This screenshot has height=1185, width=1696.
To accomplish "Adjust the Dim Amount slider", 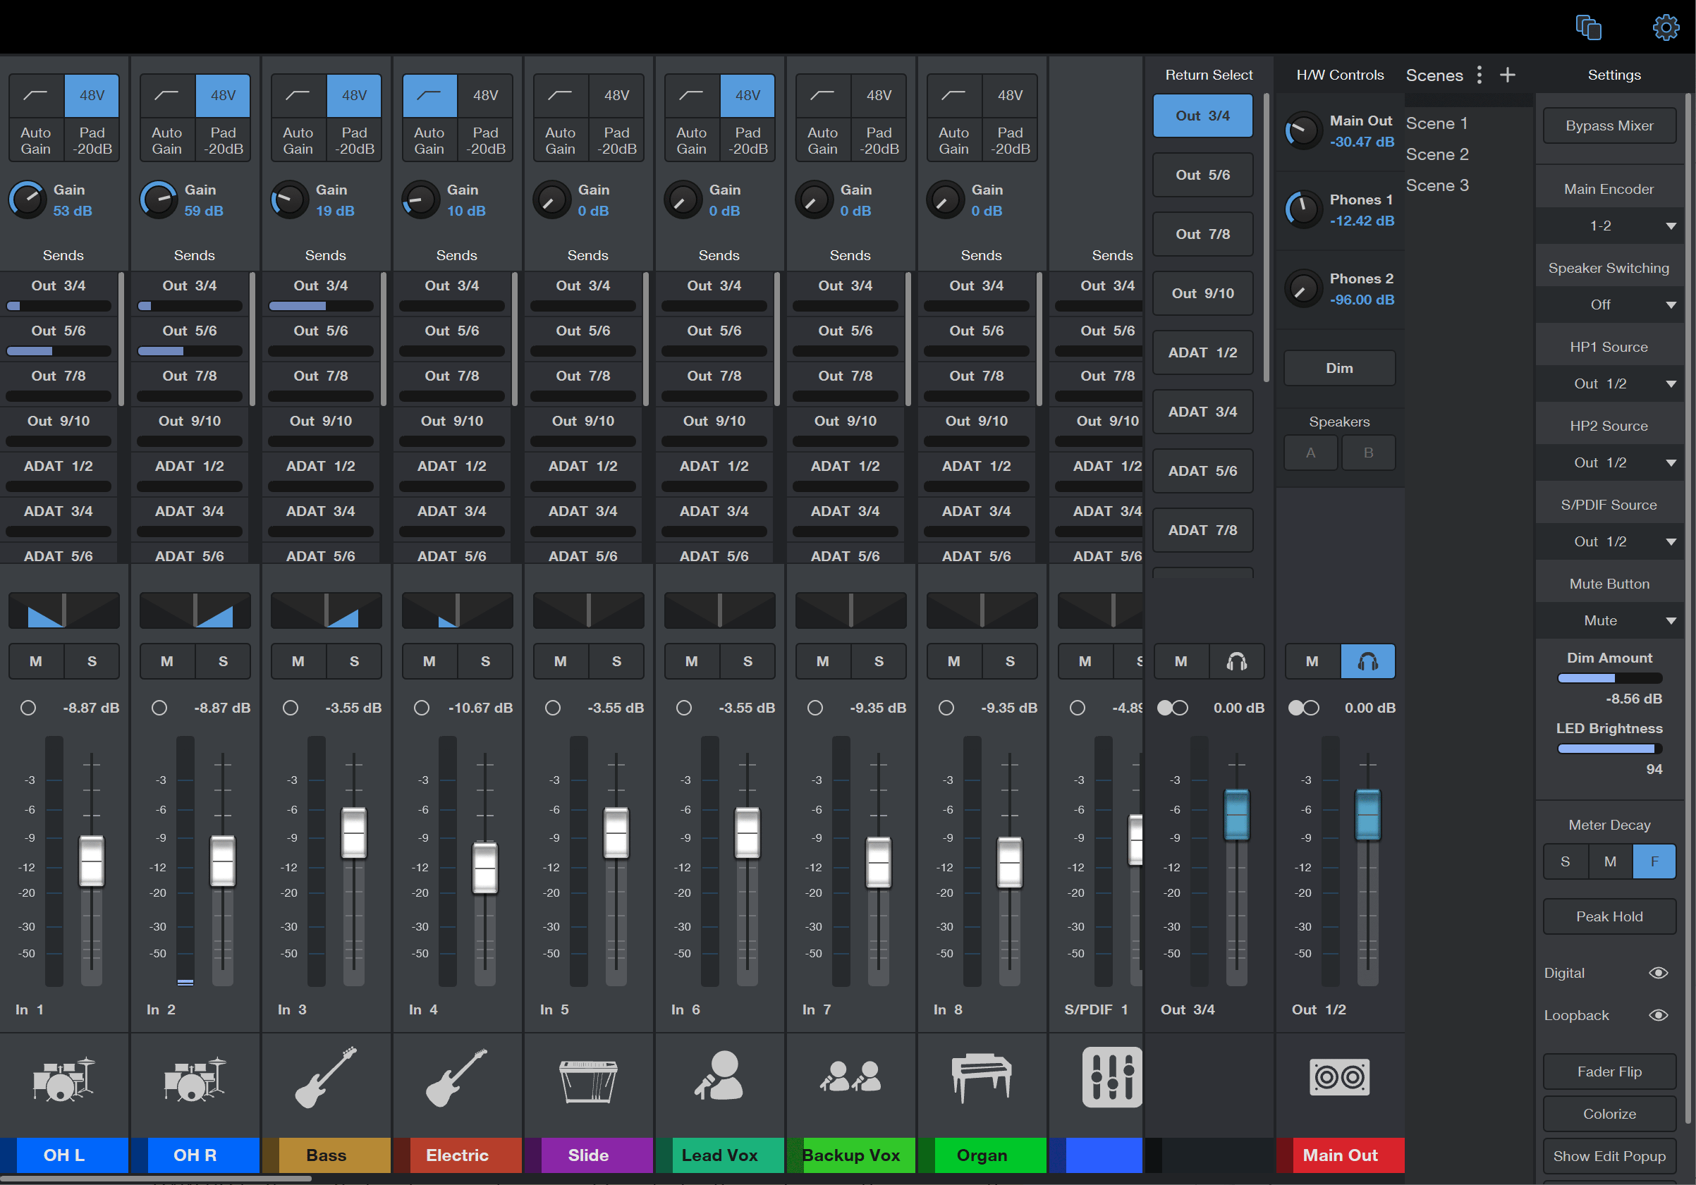I will click(1609, 677).
